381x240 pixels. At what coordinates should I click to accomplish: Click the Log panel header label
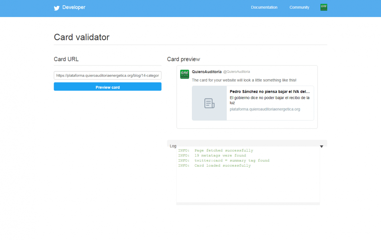(x=173, y=146)
